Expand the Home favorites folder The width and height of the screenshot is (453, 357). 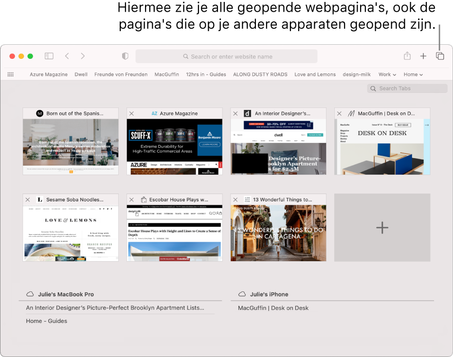413,74
